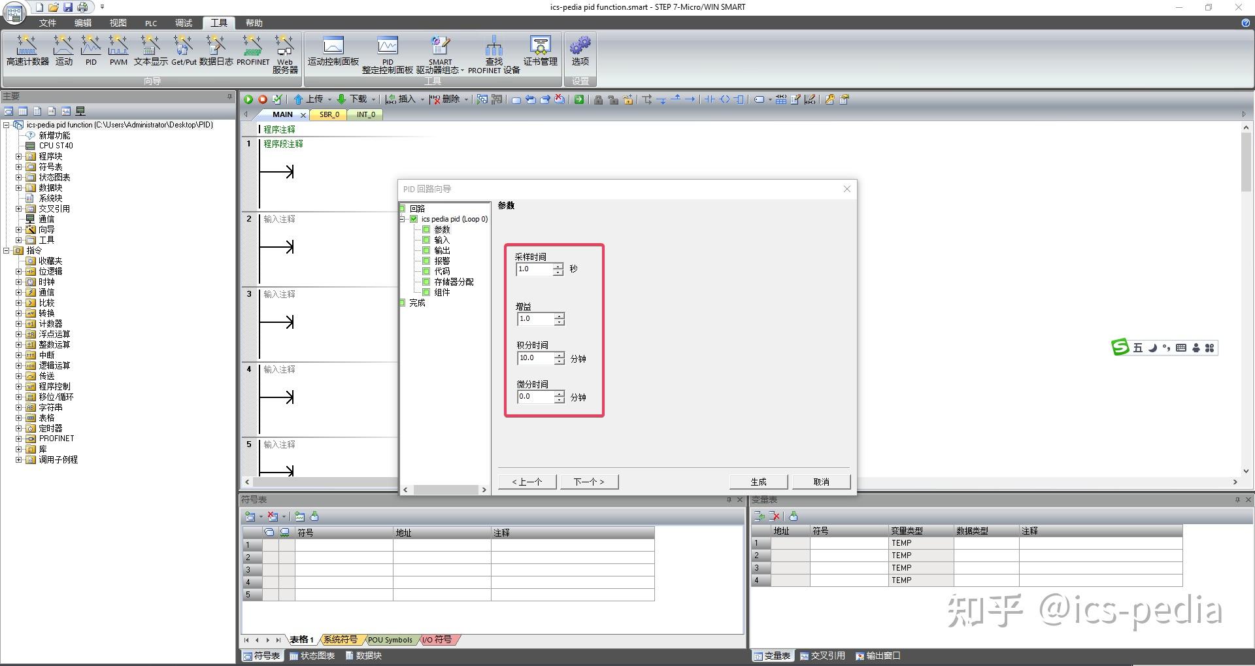Expand the 程序块 tree node
1255x666 pixels.
(19, 156)
